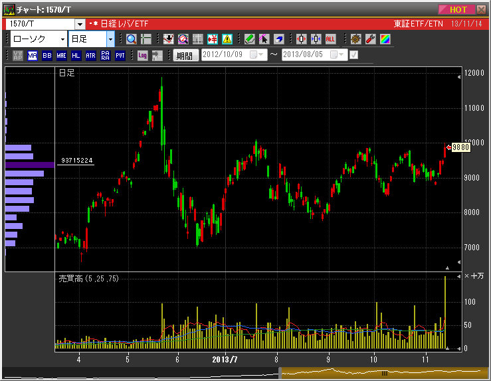Toggle the MA moving average indicator

[x=33, y=56]
